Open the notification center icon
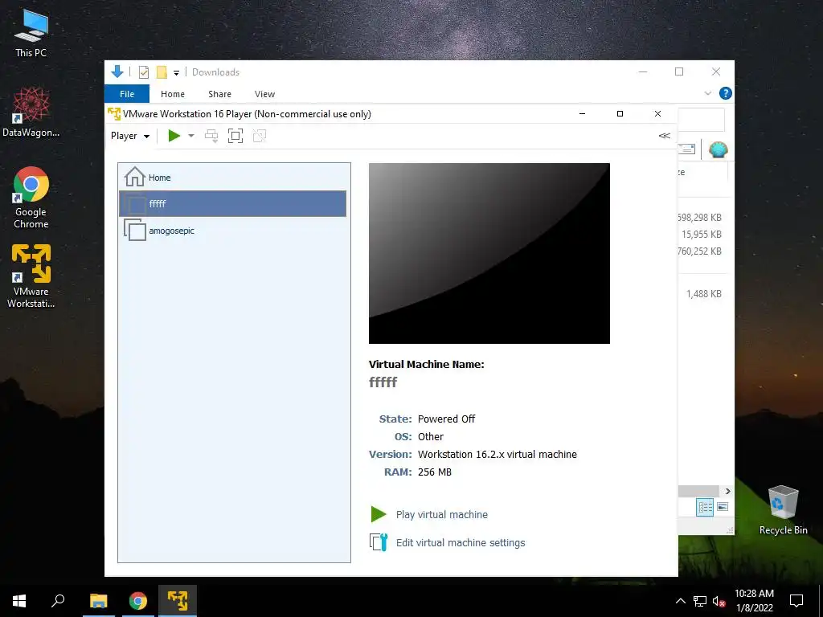The width and height of the screenshot is (823, 617). coord(796,601)
